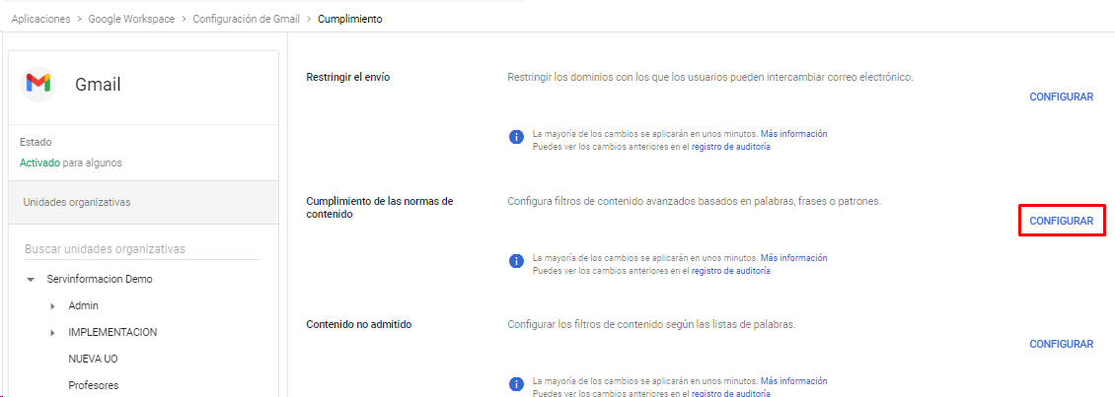Click the Contenido no admitido heading
Screen dimensions: 1115x397
click(359, 324)
